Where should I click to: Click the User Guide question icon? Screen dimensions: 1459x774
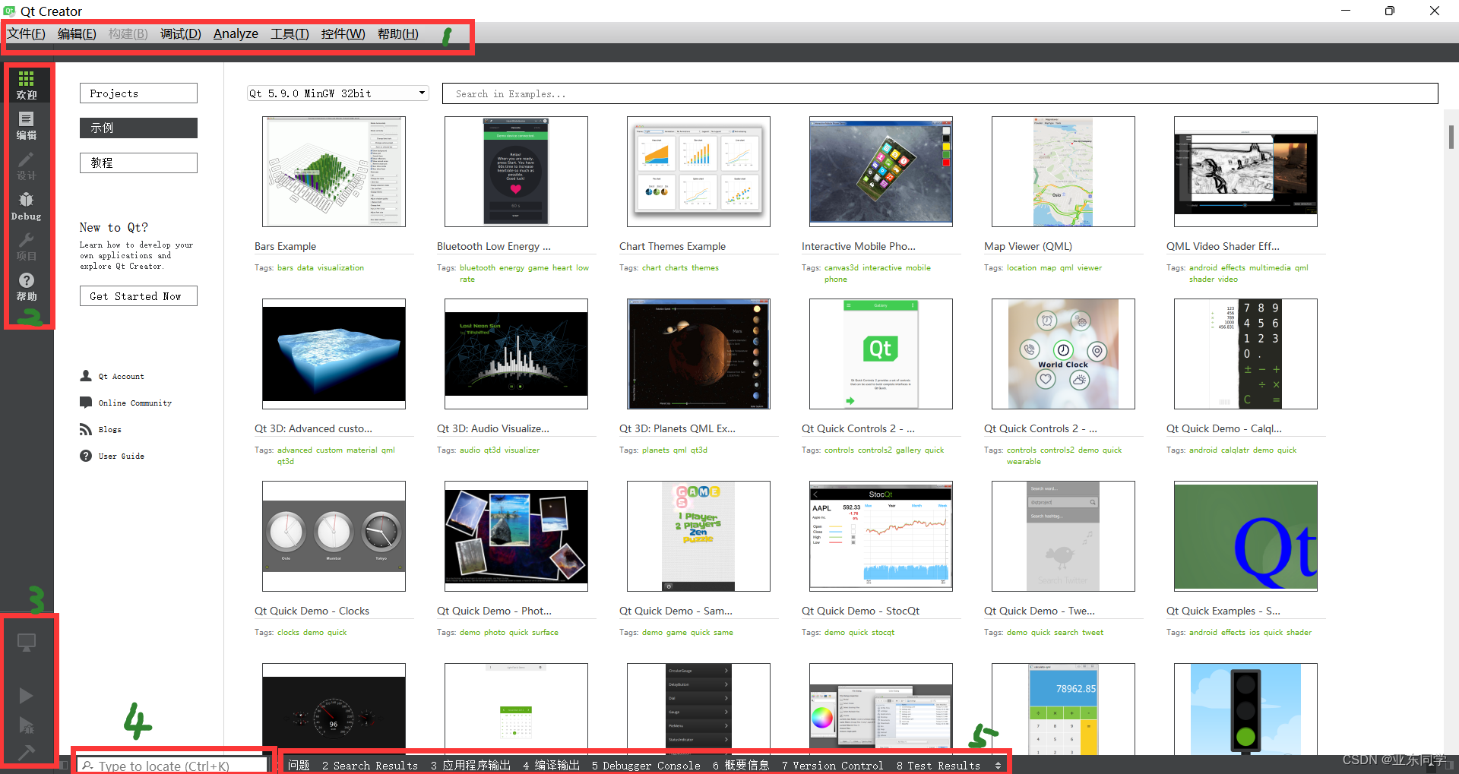86,456
